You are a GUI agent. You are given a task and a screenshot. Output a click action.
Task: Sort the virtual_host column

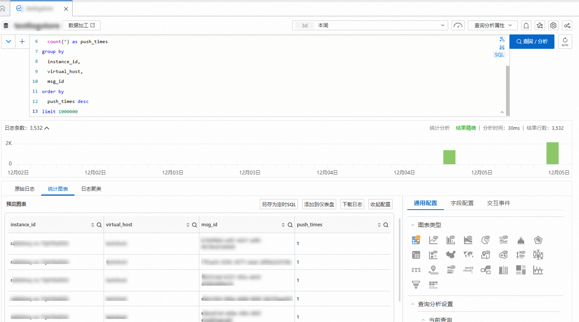point(188,225)
